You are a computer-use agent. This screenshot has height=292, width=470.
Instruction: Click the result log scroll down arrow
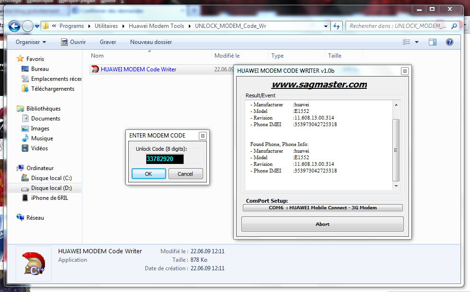click(x=396, y=186)
